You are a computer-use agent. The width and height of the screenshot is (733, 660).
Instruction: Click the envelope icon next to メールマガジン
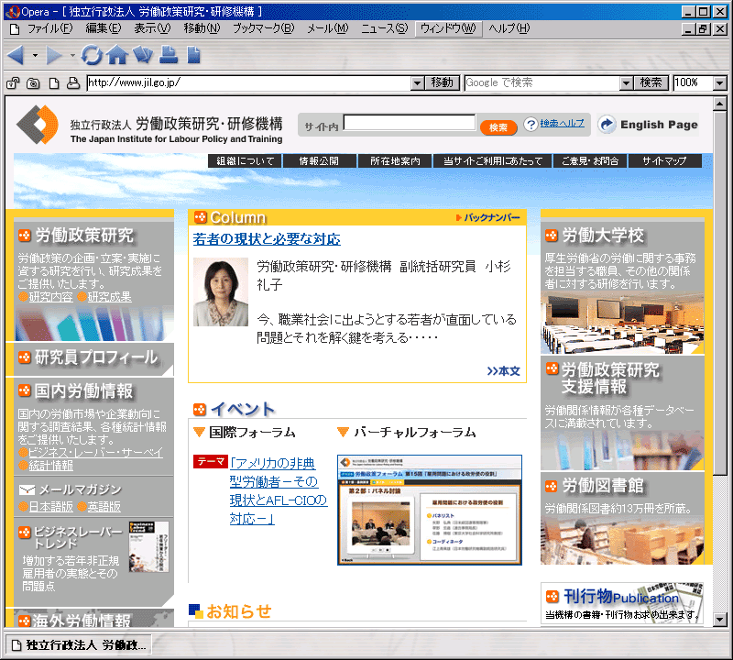click(x=27, y=489)
